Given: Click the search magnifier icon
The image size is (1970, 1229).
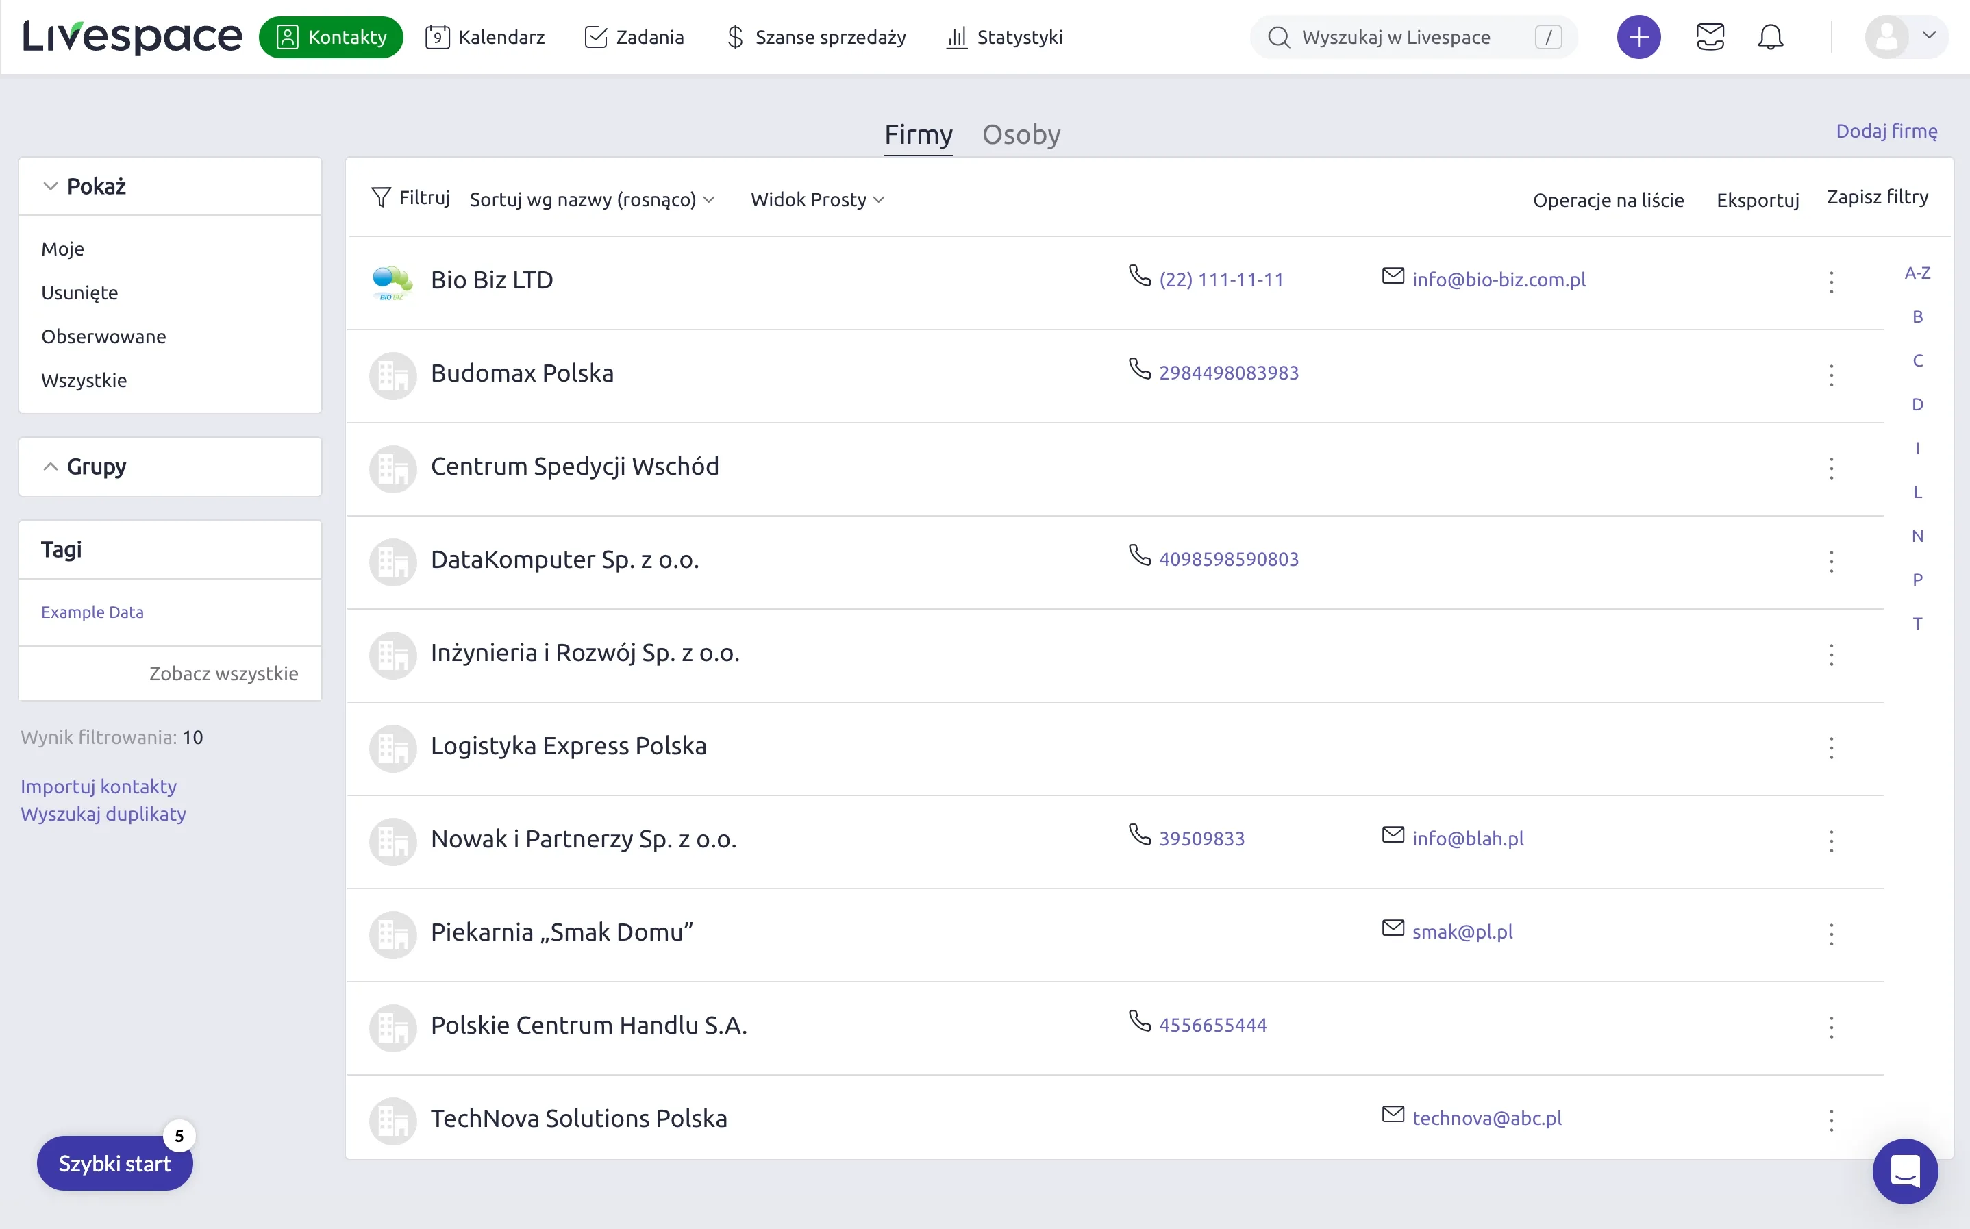Looking at the screenshot, I should click(x=1280, y=36).
